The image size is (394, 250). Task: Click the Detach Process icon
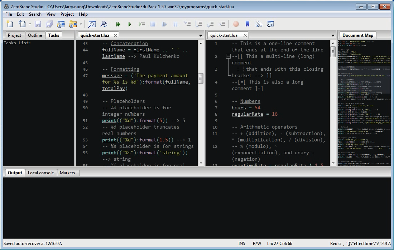click(x=164, y=24)
